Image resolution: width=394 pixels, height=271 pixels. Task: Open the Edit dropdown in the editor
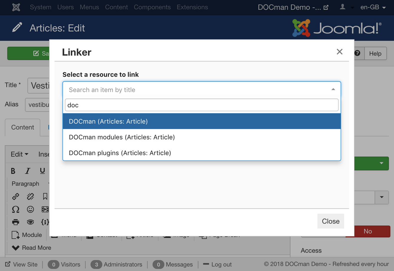(19, 154)
